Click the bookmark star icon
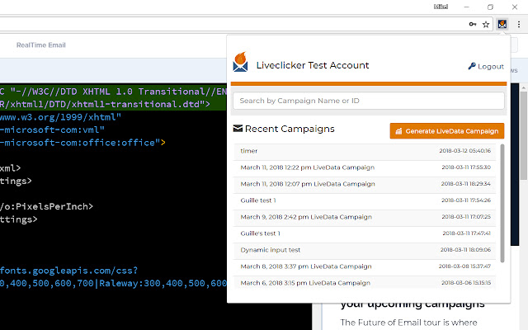Viewport: 528px width, 330px height. coord(487,25)
